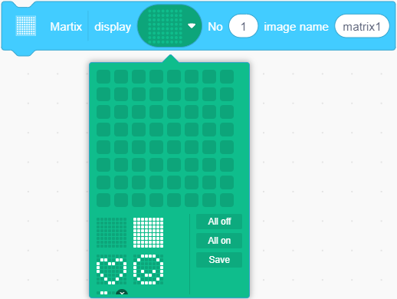Toggle the LED in row 2, column 7
Image resolution: width=397 pixels, height=299 pixels.
209,94
